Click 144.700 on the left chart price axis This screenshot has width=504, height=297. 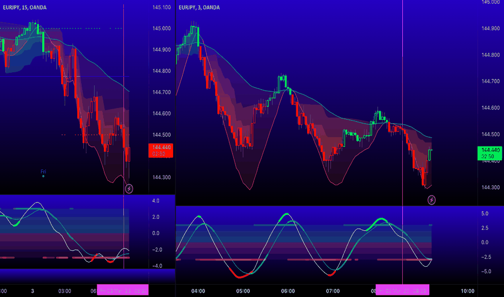pos(162,92)
